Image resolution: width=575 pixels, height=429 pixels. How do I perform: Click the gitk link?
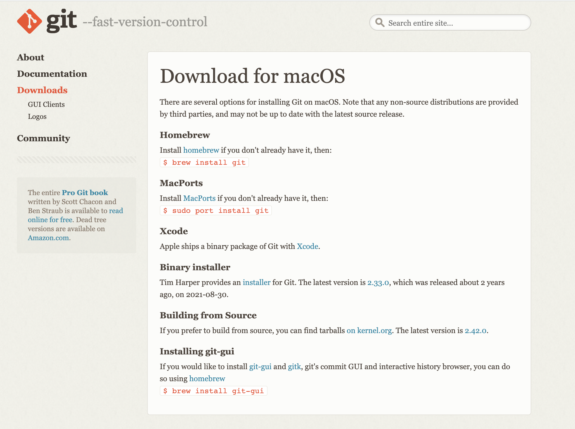click(x=294, y=366)
